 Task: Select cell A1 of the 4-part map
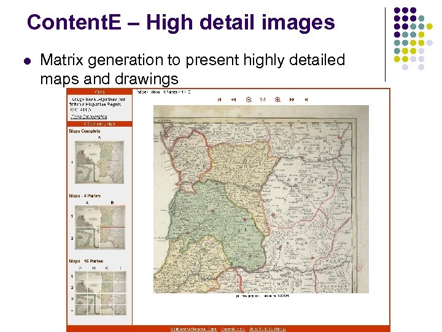click(x=87, y=216)
